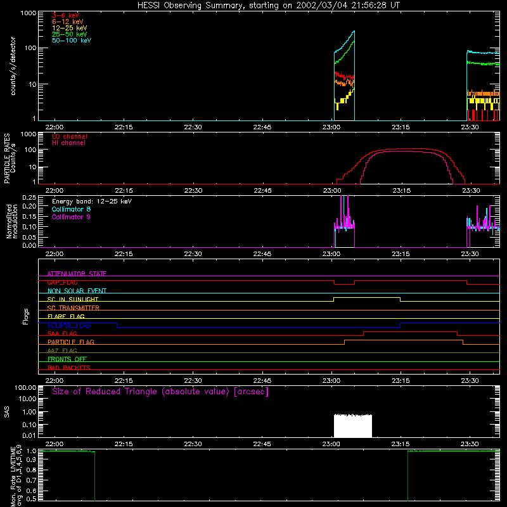This screenshot has width=507, height=507.
Task: Click the SC_IN_SUNLIGHT flag label
Action: click(x=73, y=299)
